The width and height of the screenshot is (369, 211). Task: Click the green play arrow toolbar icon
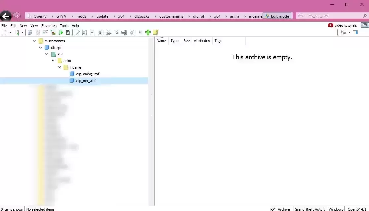point(61,32)
